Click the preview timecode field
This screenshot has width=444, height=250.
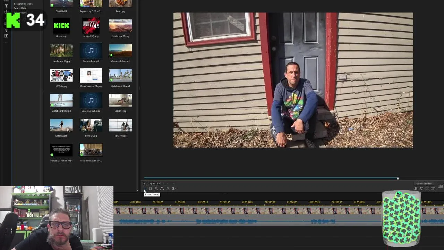click(x=152, y=183)
